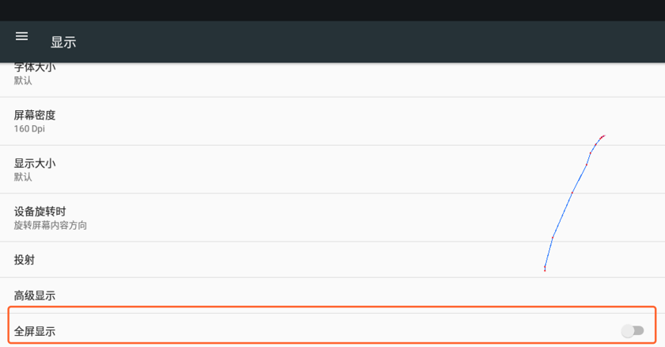Open the 投射 cast settings

pos(25,260)
